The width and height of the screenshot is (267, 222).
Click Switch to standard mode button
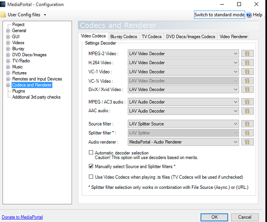pos(219,15)
